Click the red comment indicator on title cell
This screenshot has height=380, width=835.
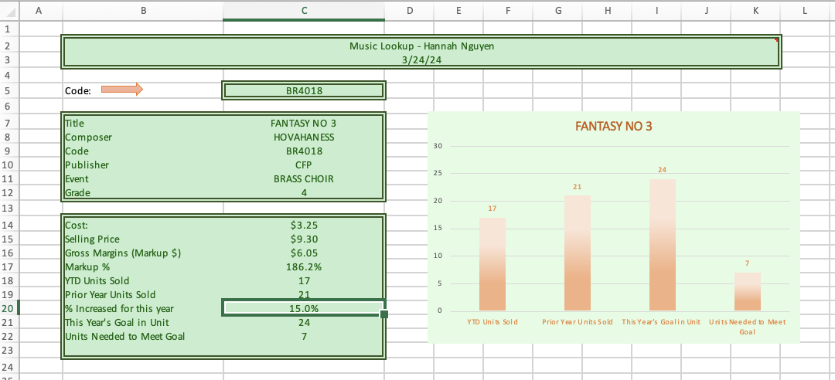point(776,39)
